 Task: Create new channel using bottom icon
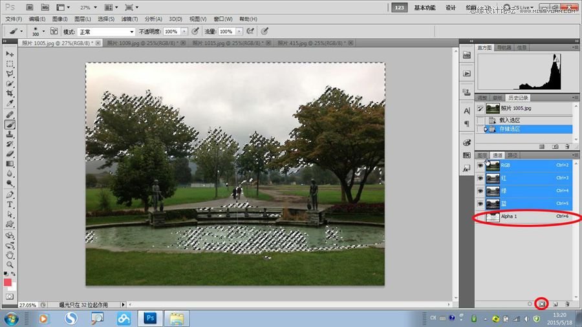coord(555,303)
